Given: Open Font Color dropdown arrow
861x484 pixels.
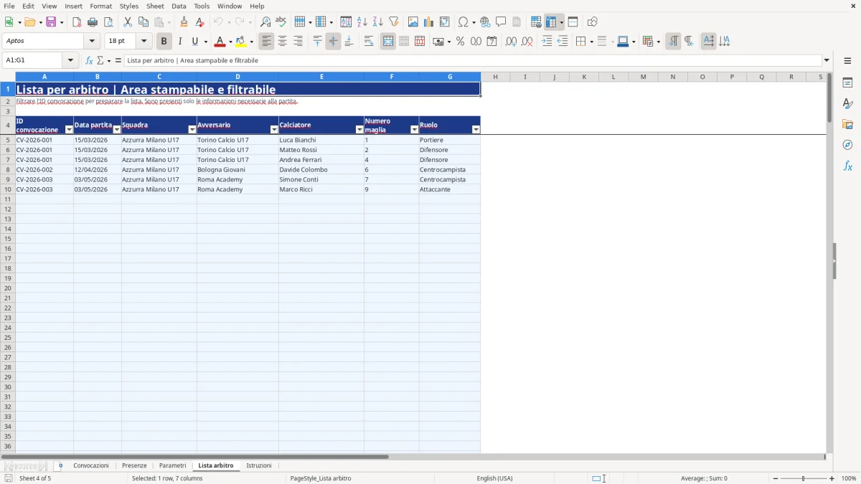Looking at the screenshot, I should coord(230,42).
